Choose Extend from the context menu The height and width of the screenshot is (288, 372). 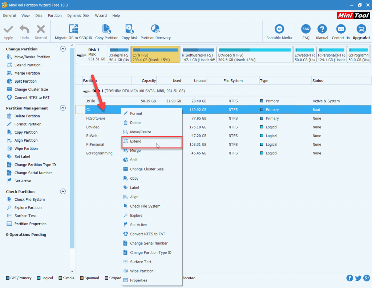(136, 141)
